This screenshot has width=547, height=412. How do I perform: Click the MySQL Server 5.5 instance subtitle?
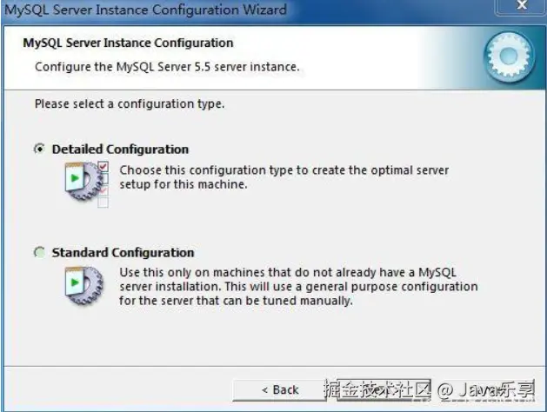click(167, 67)
